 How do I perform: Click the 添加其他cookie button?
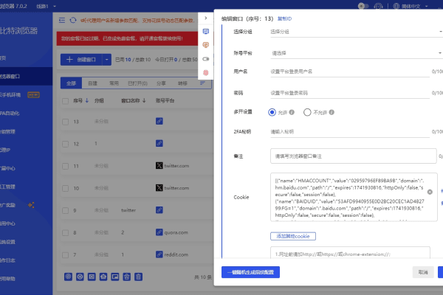coord(293,236)
